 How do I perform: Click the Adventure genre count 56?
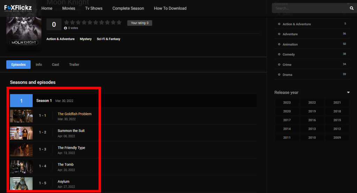pos(344,34)
